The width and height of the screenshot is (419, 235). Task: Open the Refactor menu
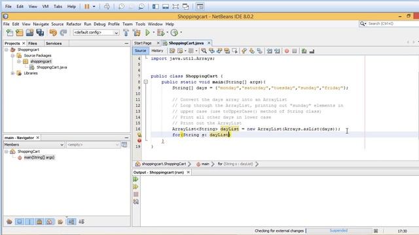coord(74,24)
